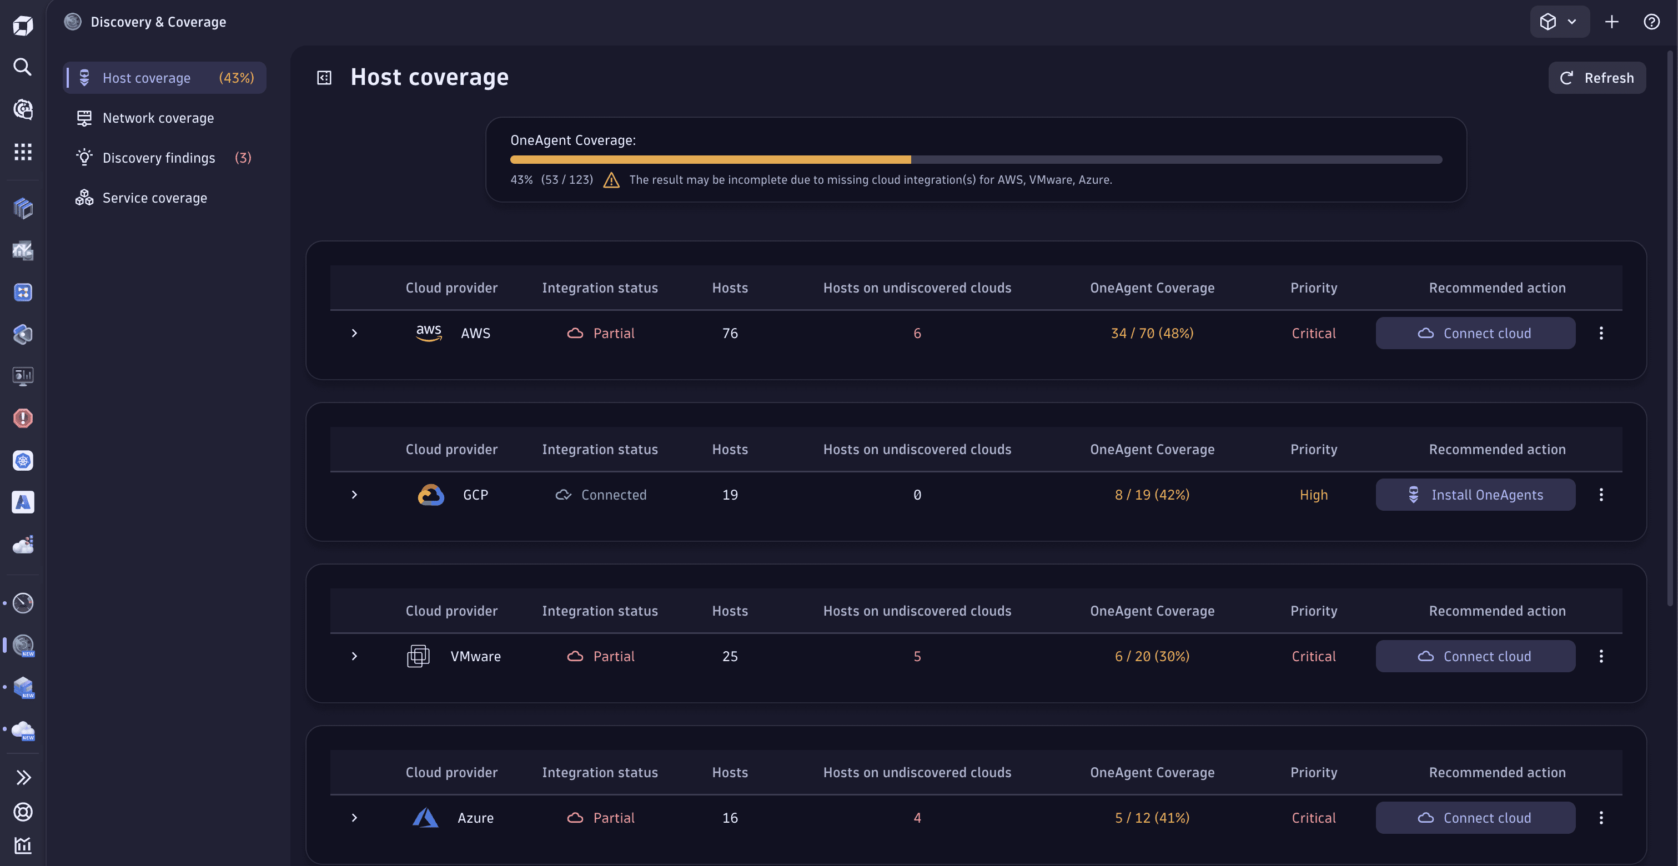Click Critical priority in AWS row
This screenshot has width=1678, height=866.
1313,334
